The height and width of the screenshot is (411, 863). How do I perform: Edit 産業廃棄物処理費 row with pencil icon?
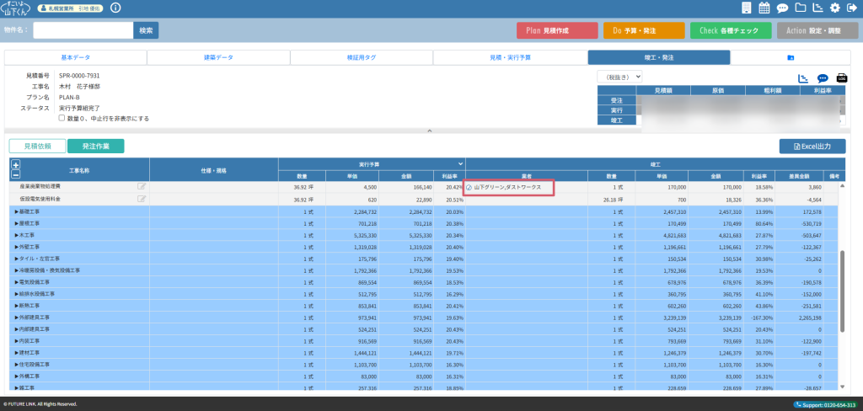[x=142, y=187]
